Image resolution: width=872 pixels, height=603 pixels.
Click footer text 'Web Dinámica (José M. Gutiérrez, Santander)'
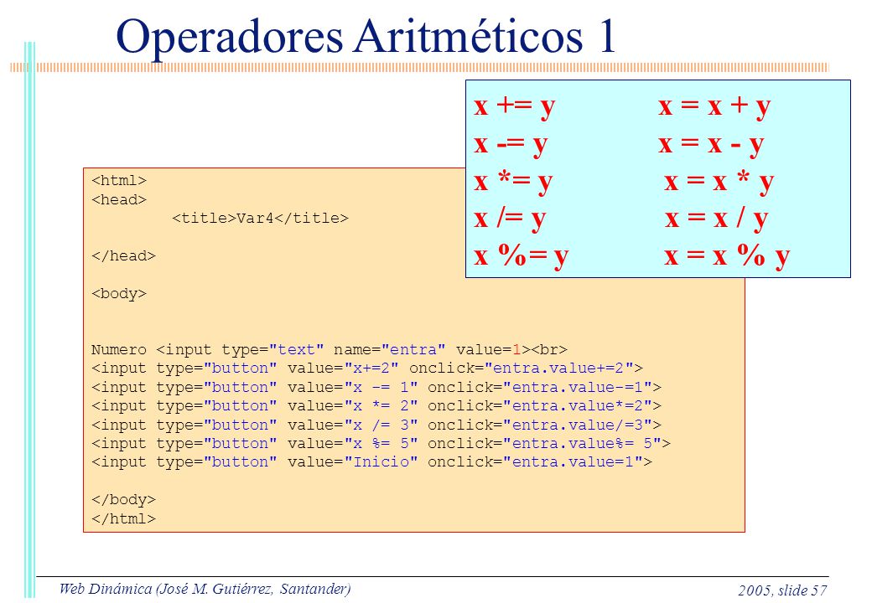(x=205, y=589)
